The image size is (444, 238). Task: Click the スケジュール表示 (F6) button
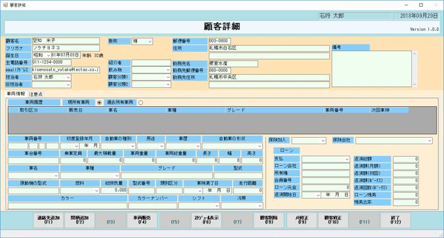207,220
